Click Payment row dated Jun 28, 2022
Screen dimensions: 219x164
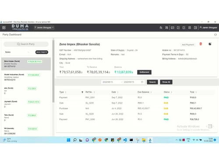point(137,119)
